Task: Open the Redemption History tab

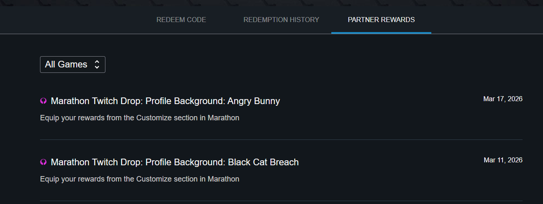Action: coord(281,20)
